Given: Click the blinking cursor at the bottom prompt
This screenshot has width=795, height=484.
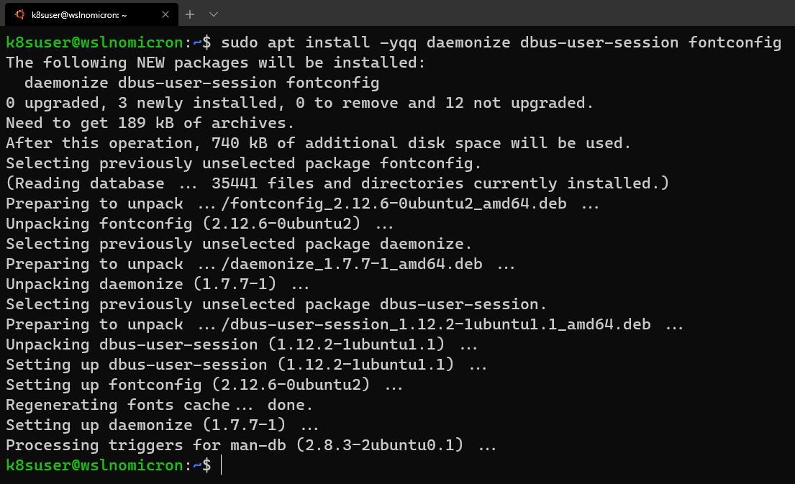Looking at the screenshot, I should [219, 465].
